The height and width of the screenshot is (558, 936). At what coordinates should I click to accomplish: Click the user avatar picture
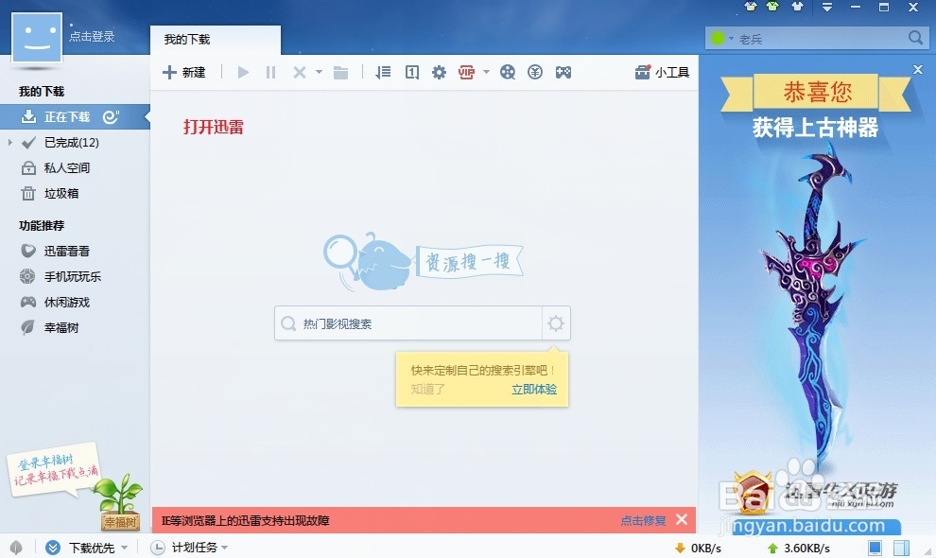pos(37,38)
